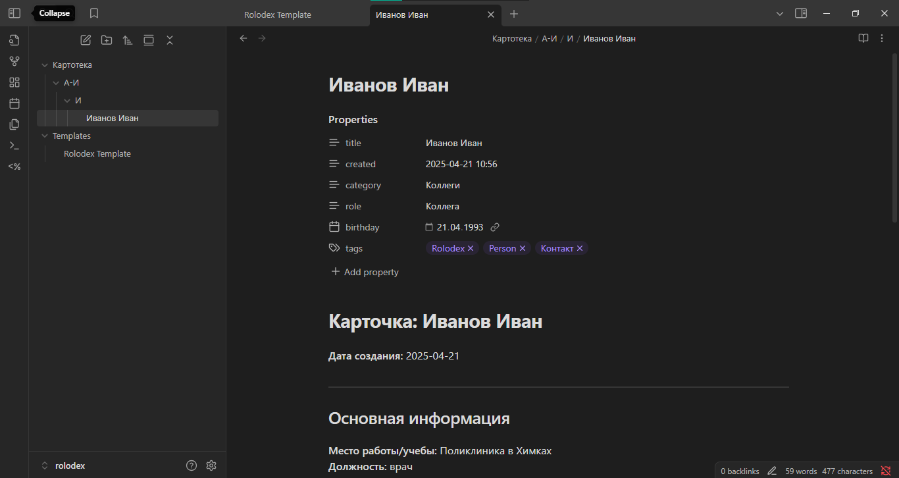Create a new note in file explorer
The width and height of the screenshot is (899, 478).
(x=86, y=40)
